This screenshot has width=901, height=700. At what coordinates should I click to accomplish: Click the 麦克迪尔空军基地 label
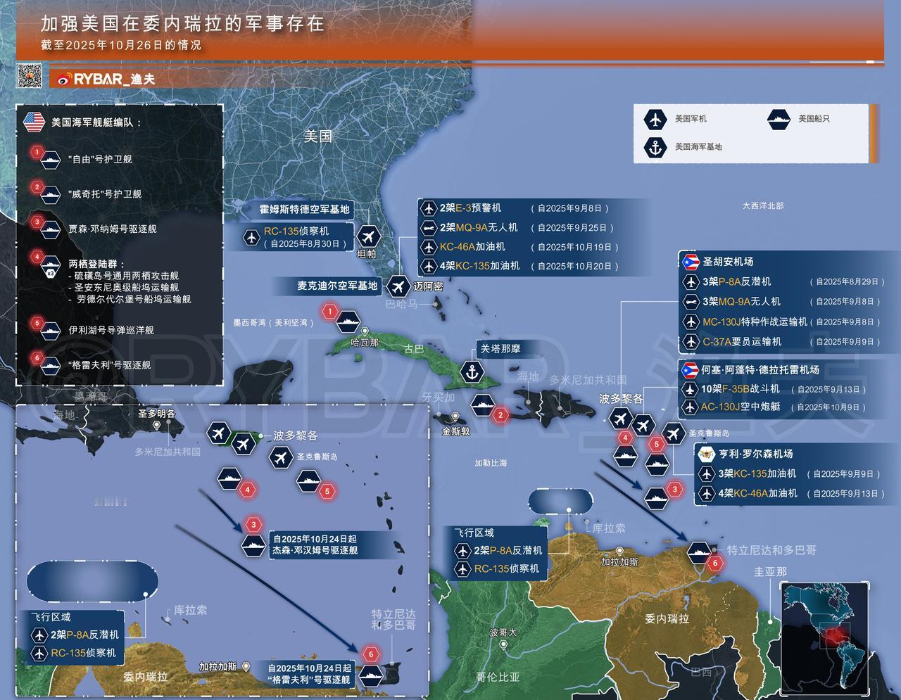tap(337, 286)
